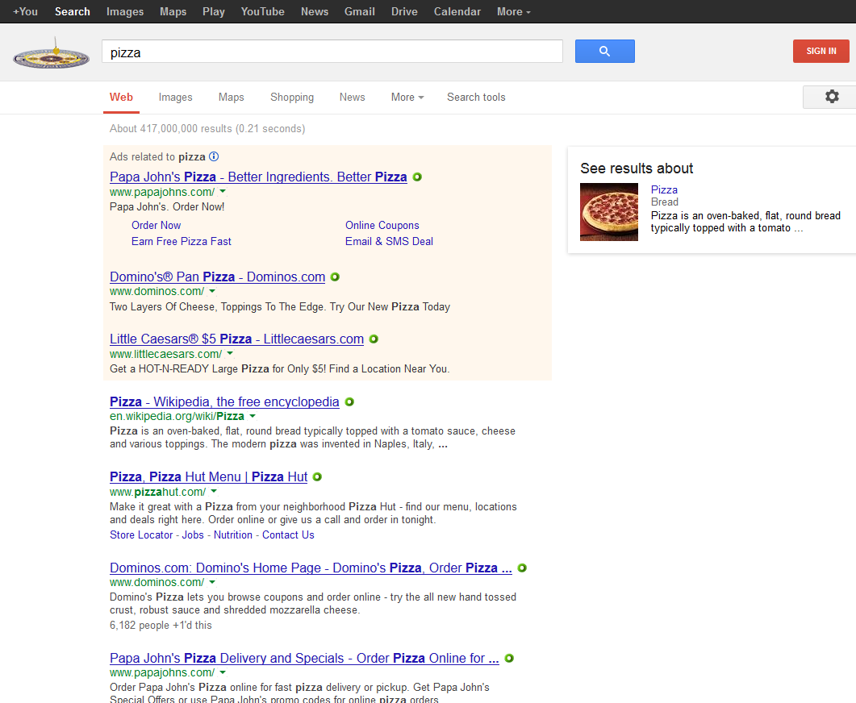This screenshot has width=856, height=703.
Task: Expand arrow next to organic www.papajohns.com/ URL
Action: [x=223, y=672]
